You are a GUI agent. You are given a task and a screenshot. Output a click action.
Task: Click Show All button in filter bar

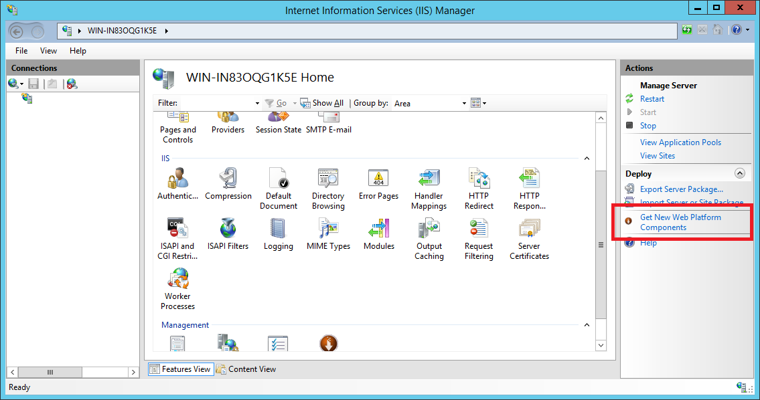322,102
